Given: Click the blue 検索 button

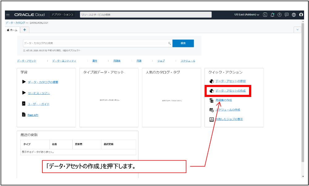Looking at the screenshot, I should click(183, 43).
